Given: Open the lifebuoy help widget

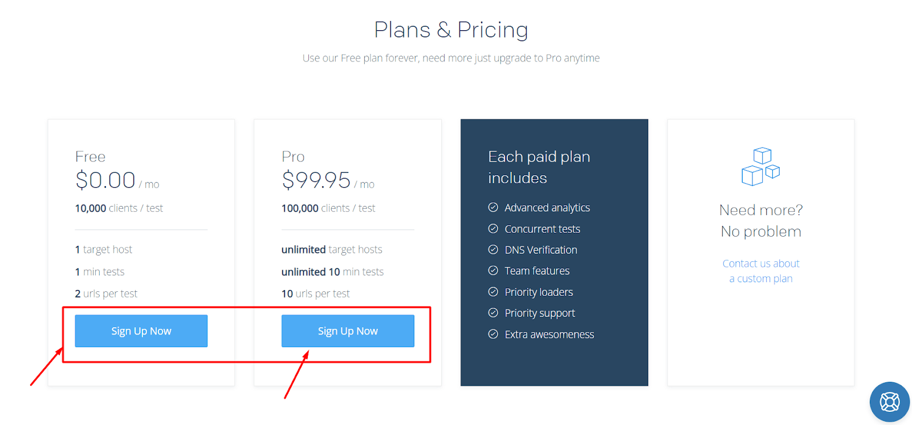Looking at the screenshot, I should click(x=889, y=402).
